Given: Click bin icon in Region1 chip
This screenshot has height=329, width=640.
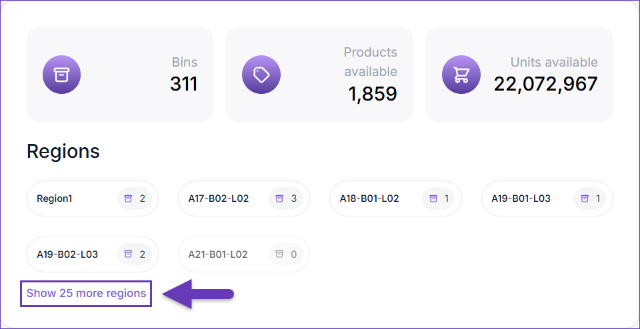Looking at the screenshot, I should [x=128, y=198].
